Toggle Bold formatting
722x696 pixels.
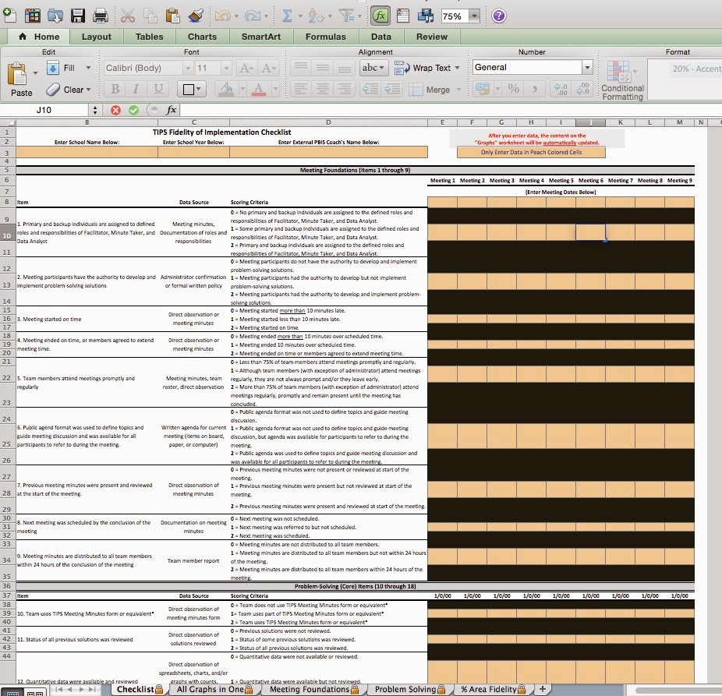click(115, 90)
